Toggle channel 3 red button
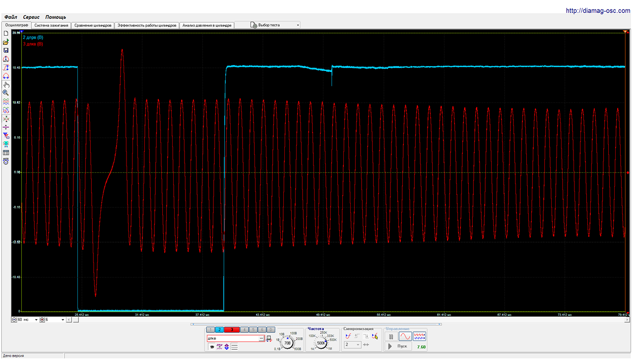The width and height of the screenshot is (635, 360). click(x=232, y=330)
